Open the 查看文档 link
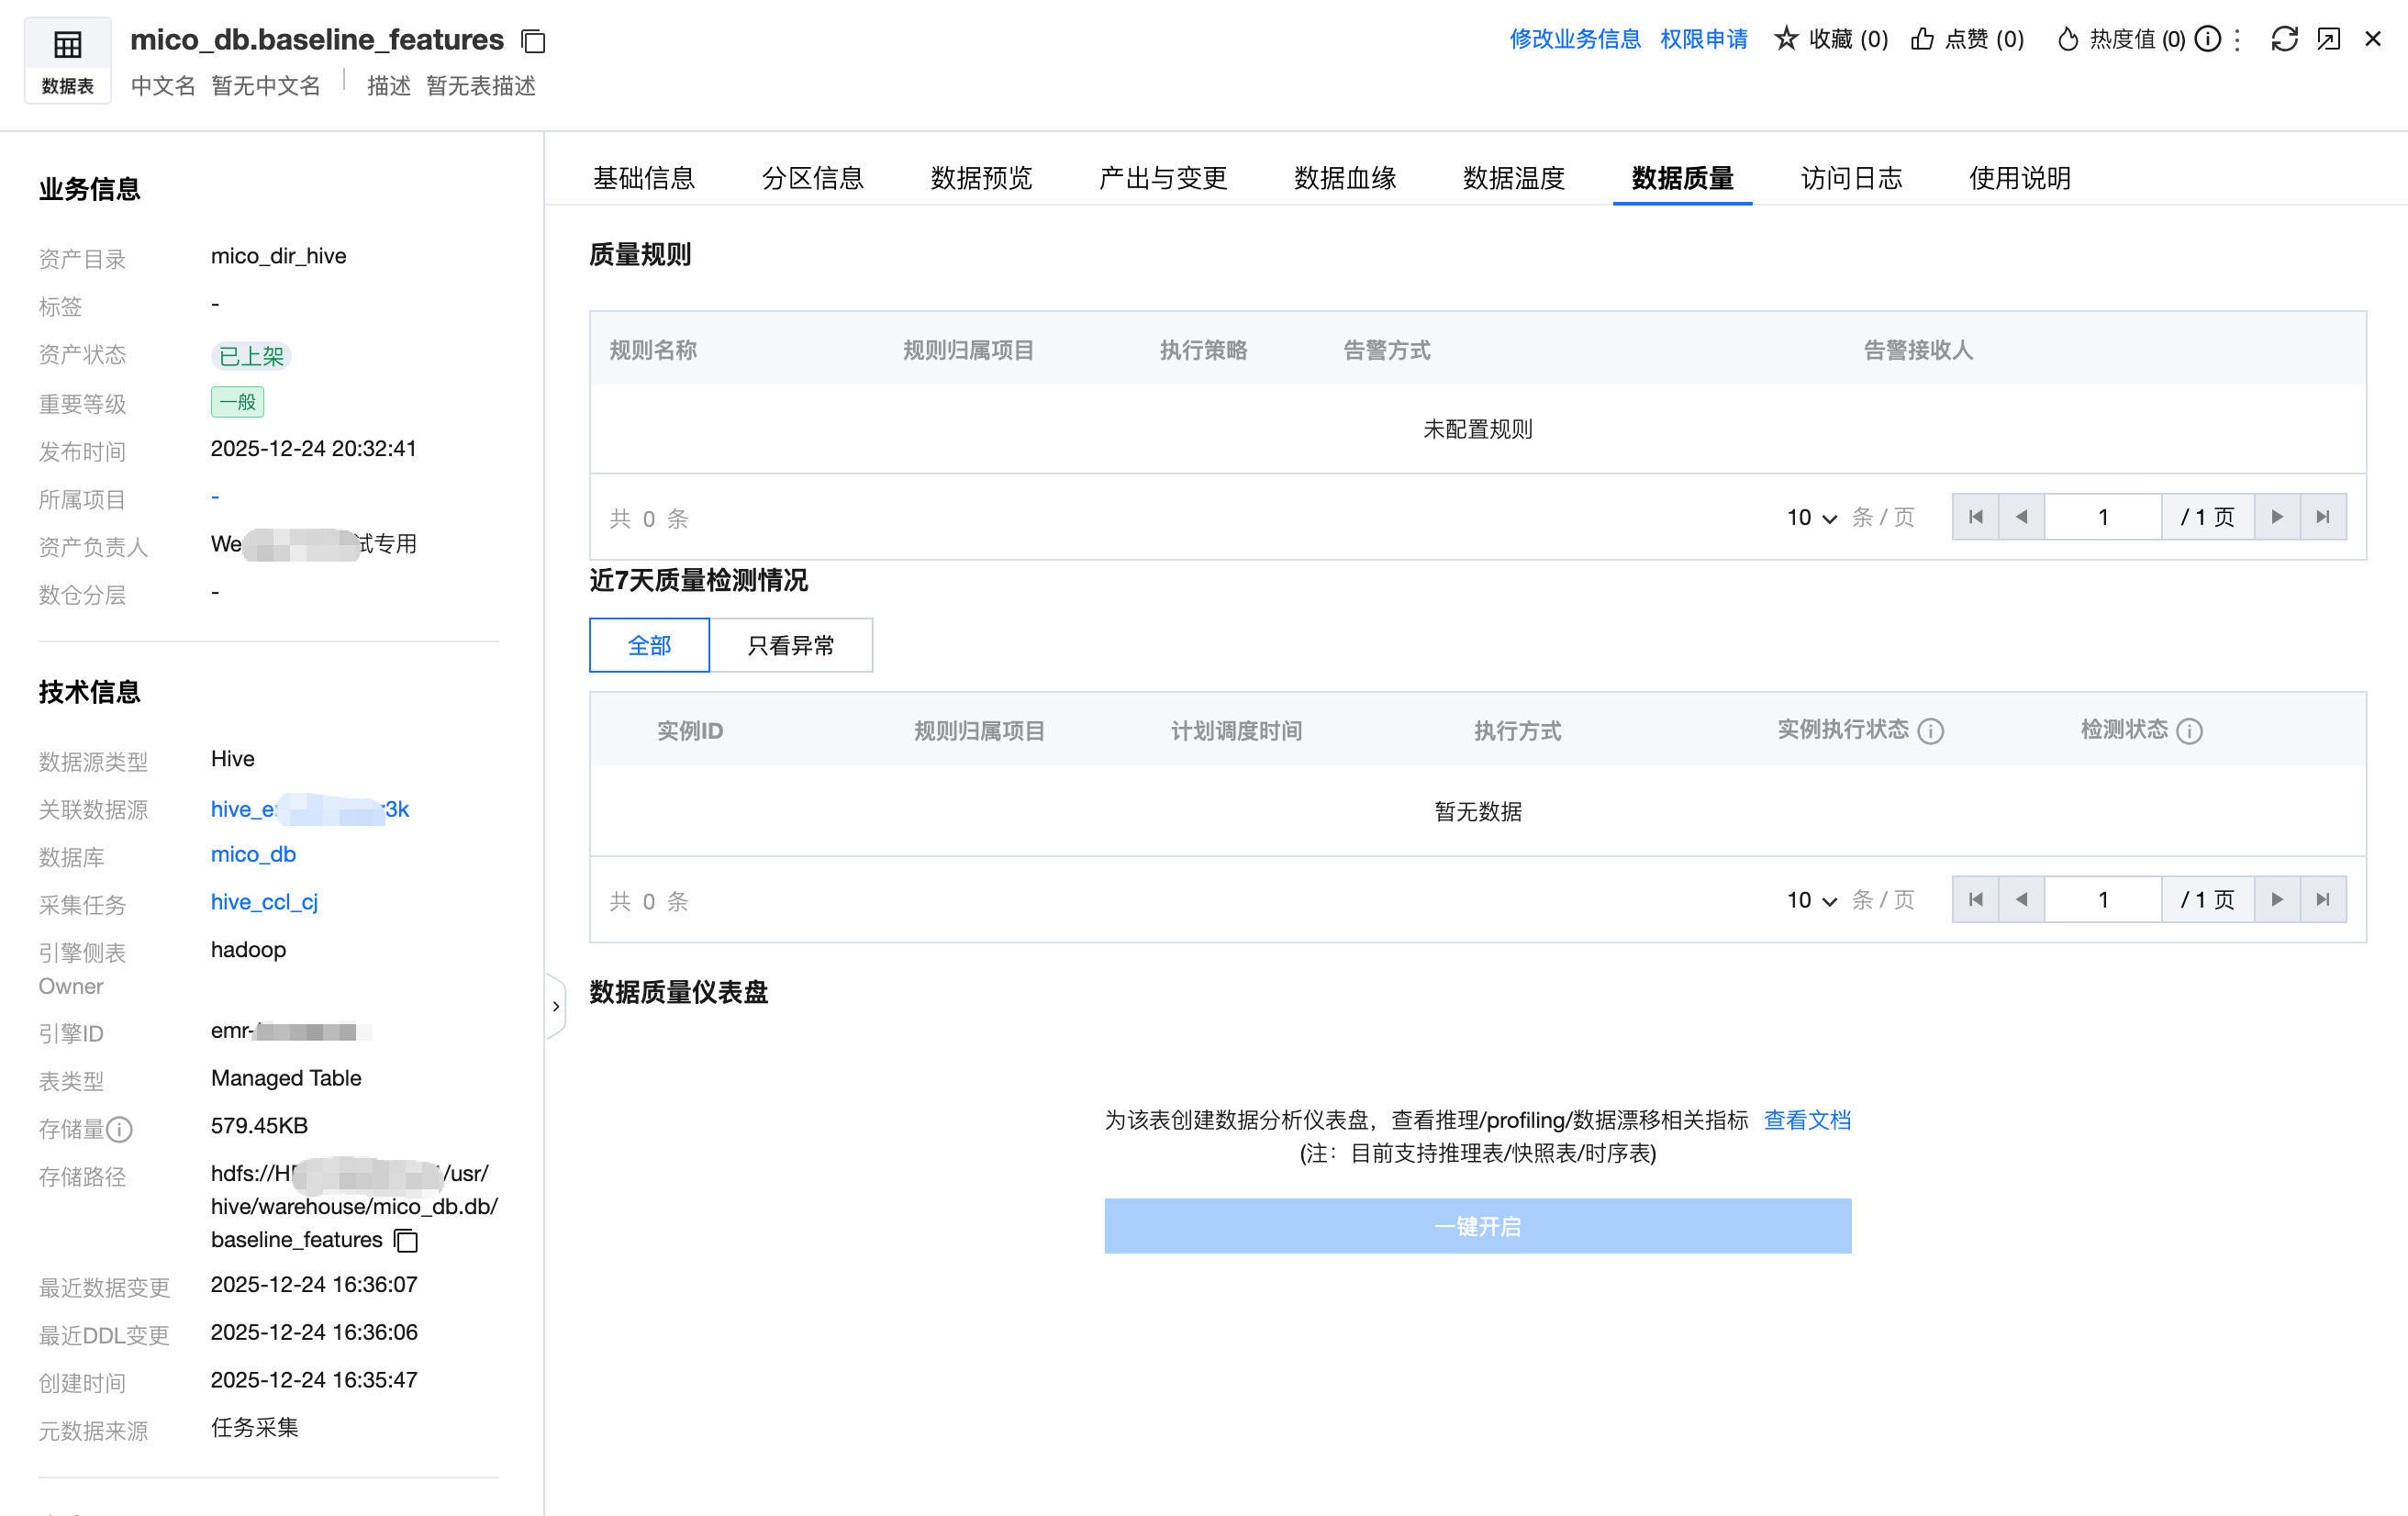 coord(1806,1120)
